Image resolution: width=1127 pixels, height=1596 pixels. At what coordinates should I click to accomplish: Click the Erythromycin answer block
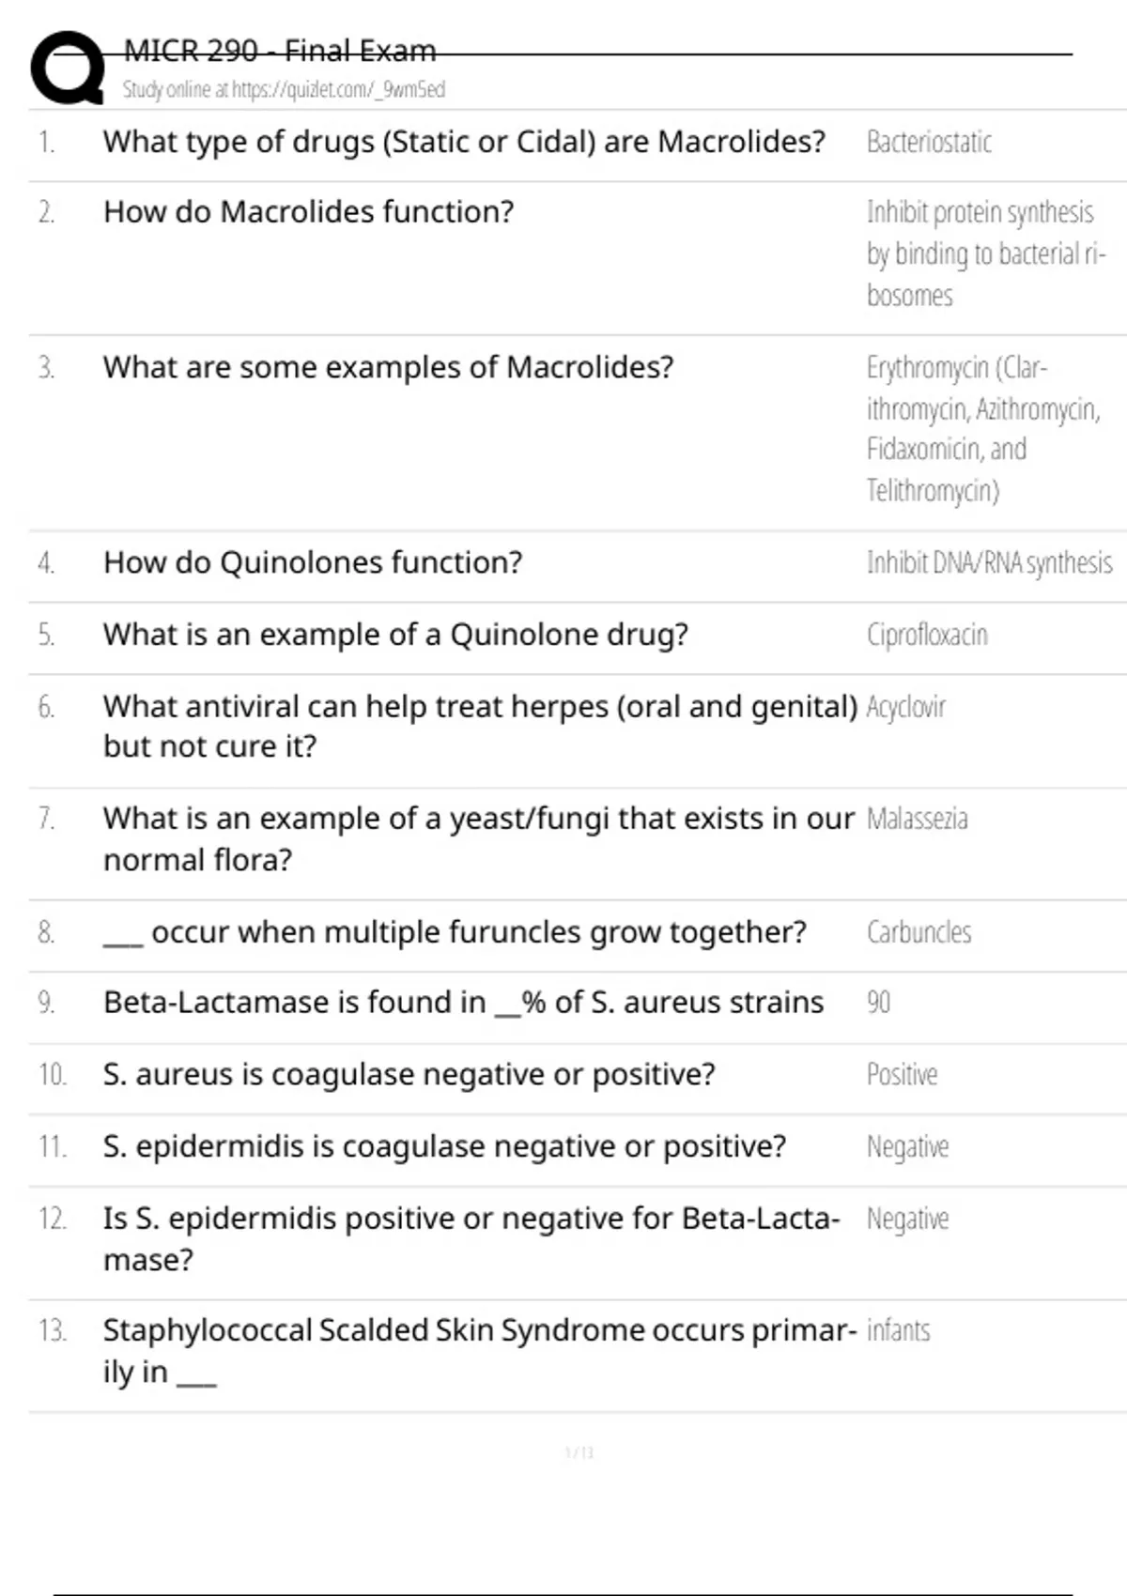click(x=981, y=428)
